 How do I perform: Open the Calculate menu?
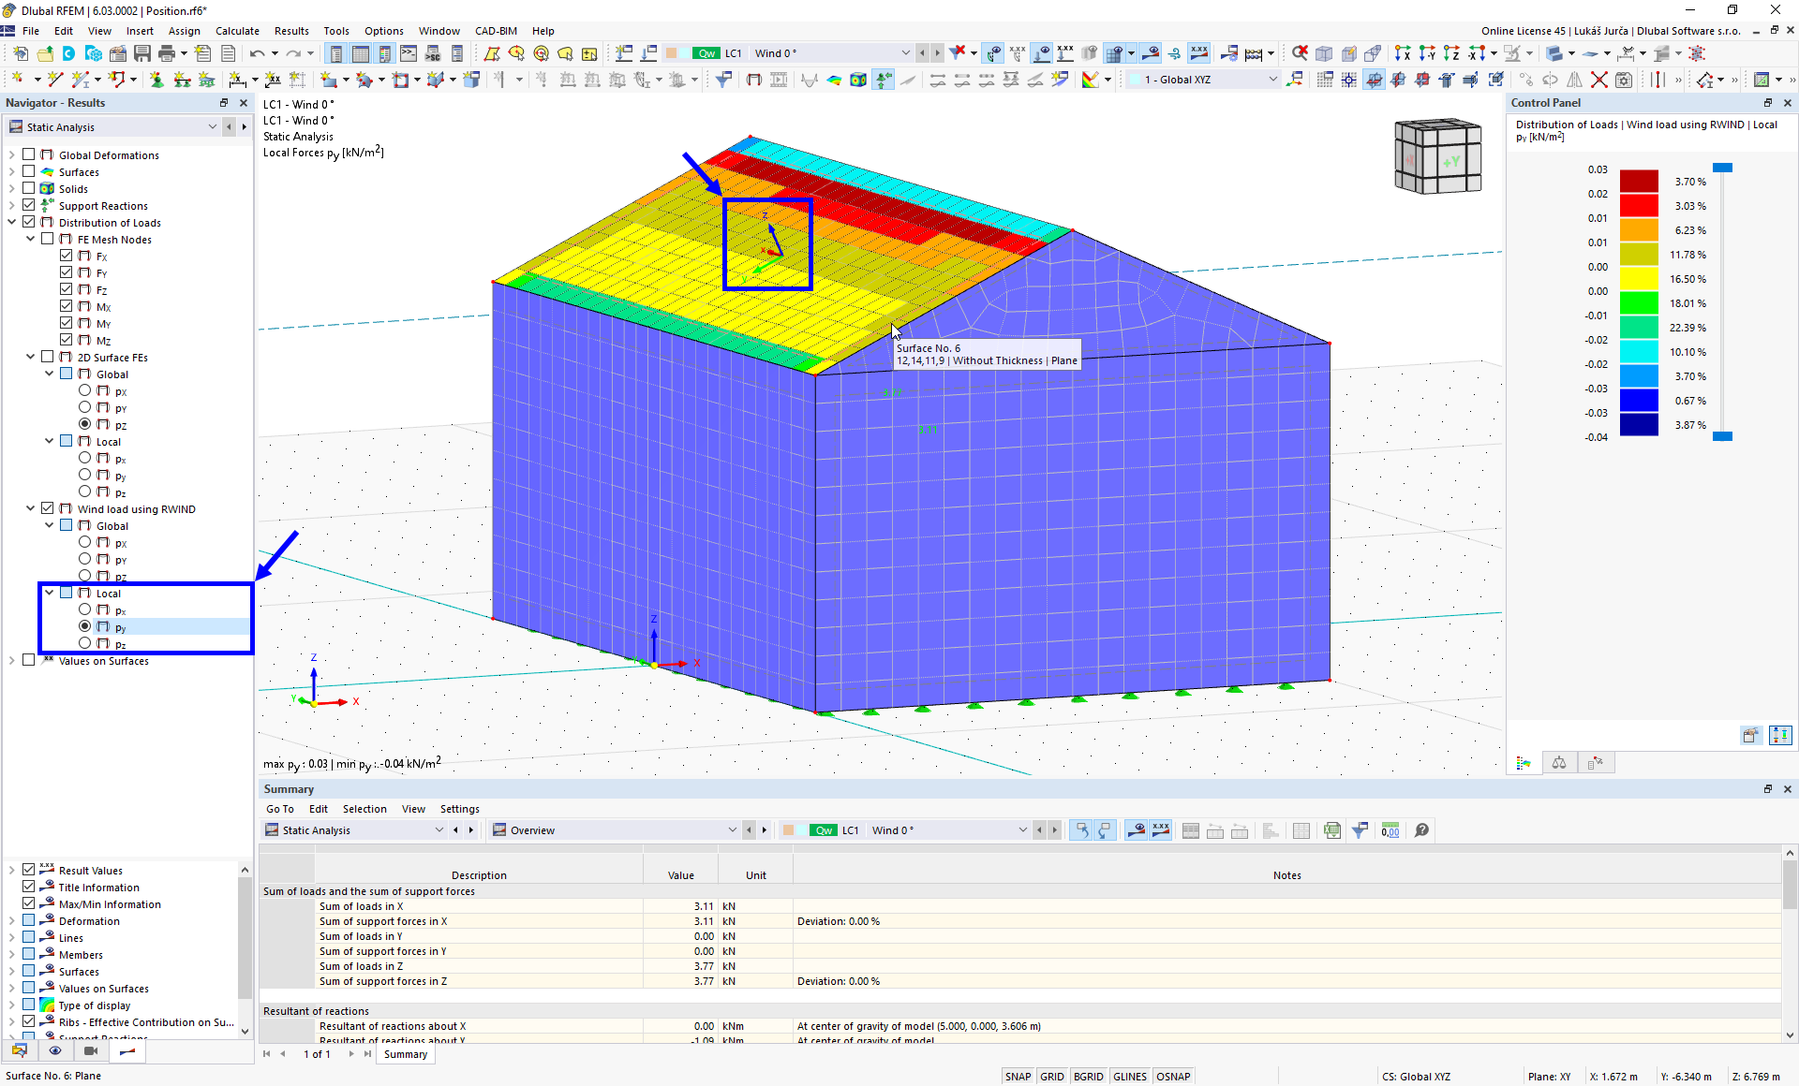click(x=237, y=31)
